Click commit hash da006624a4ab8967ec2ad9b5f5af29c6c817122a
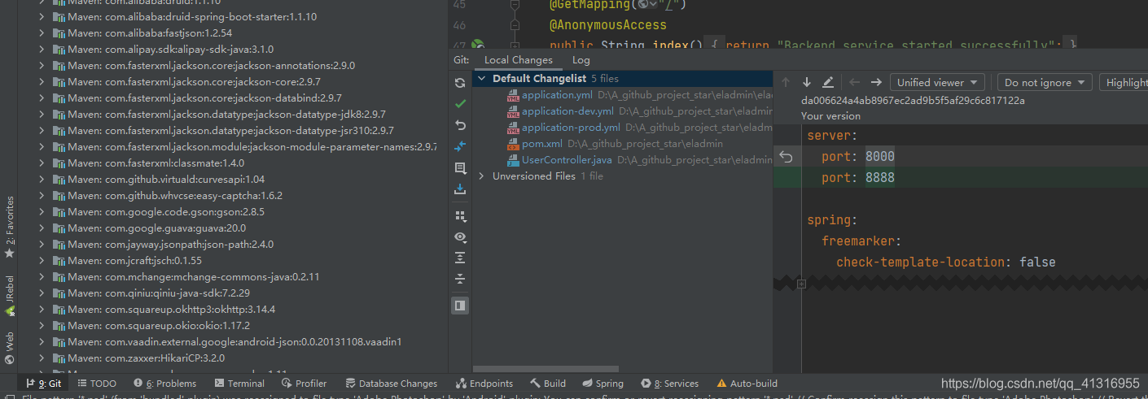Image resolution: width=1148 pixels, height=399 pixels. [913, 101]
